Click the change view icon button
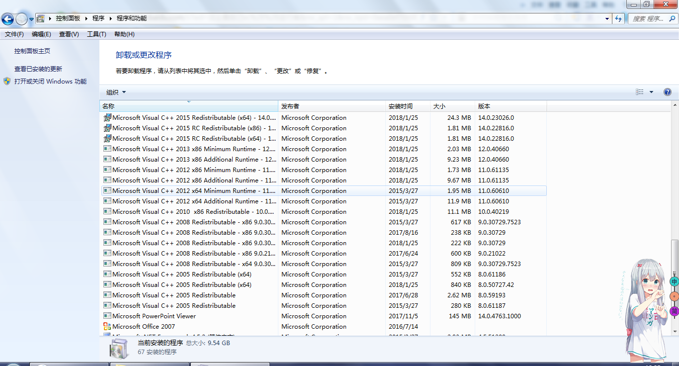This screenshot has height=366, width=679. (x=640, y=92)
